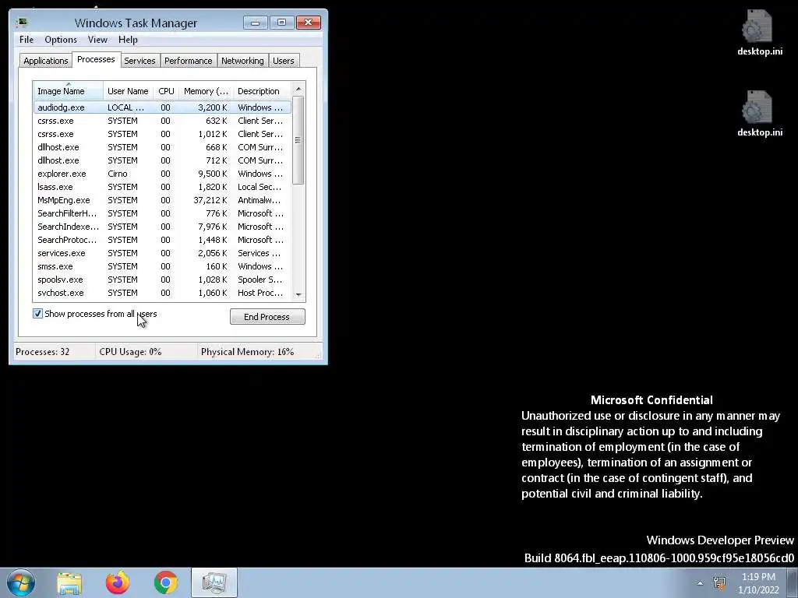Open the Options menu

pos(61,40)
